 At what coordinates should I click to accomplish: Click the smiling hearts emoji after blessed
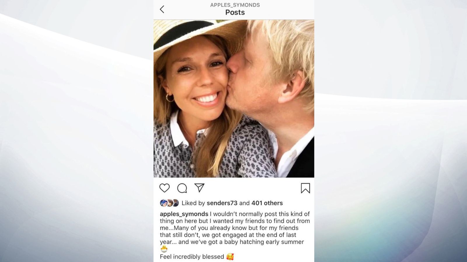pos(230,257)
